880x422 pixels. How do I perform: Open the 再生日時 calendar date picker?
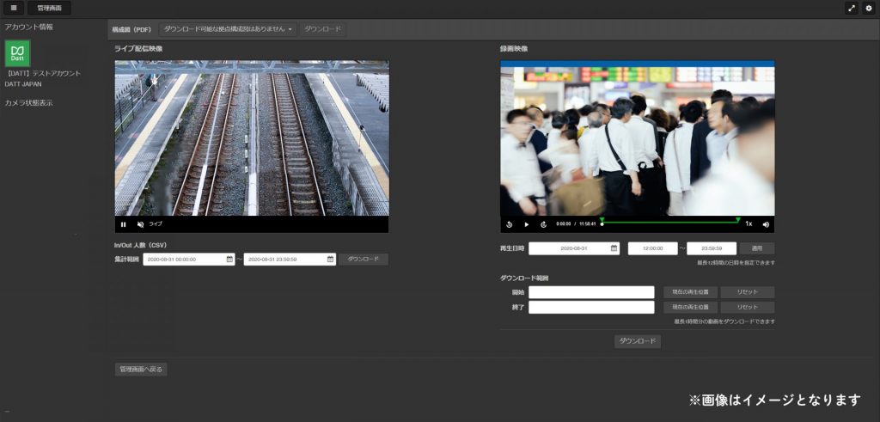point(614,248)
